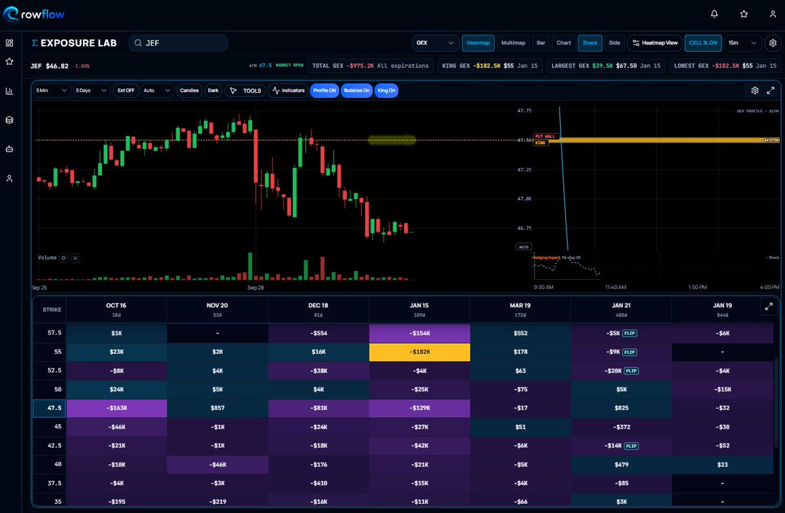Toggle CELL % ON

703,43
